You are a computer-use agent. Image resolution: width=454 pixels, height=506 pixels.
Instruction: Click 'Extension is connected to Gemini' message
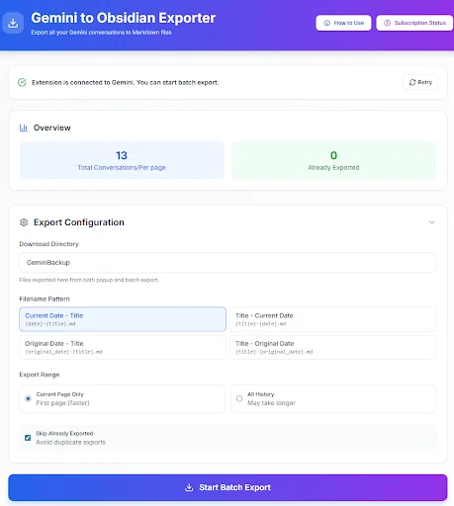[x=125, y=82]
